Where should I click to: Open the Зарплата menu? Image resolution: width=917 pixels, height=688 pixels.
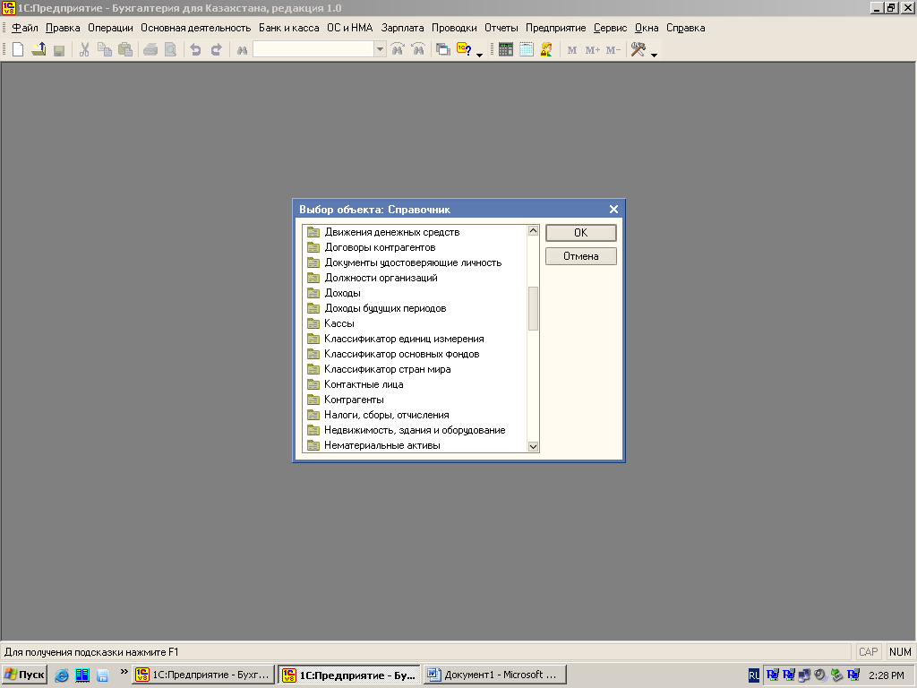402,28
